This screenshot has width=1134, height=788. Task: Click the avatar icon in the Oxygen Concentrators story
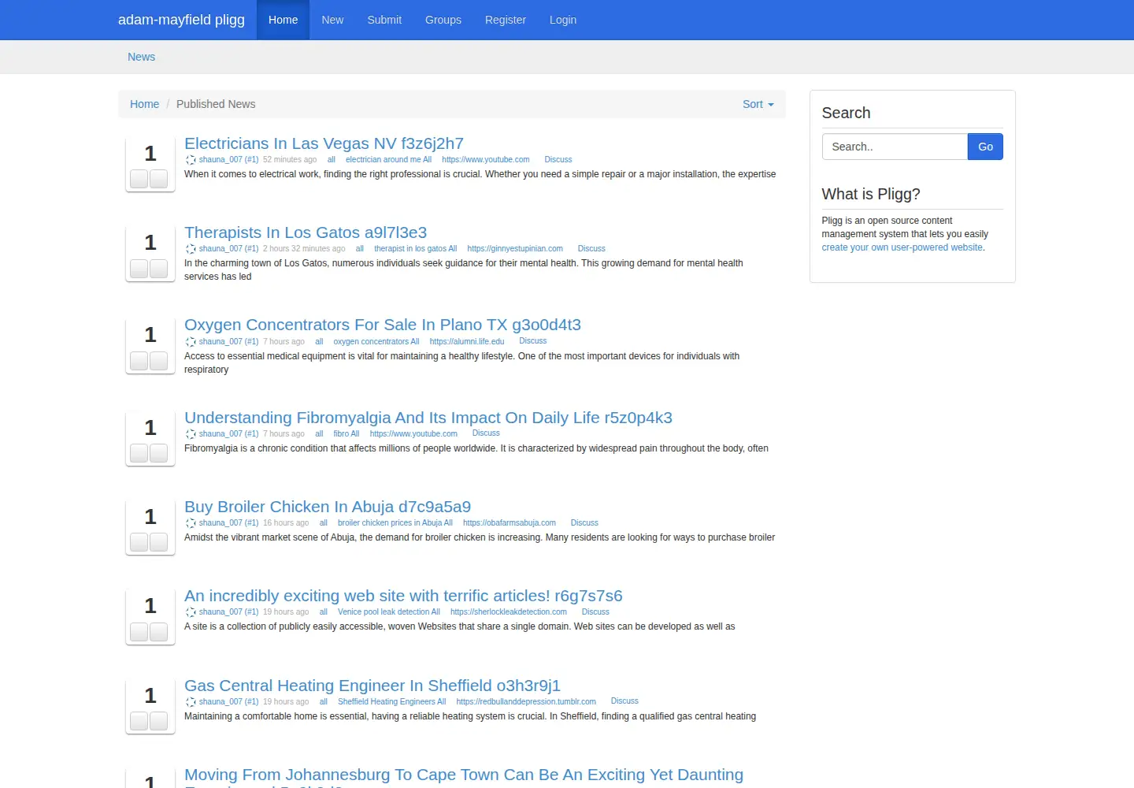(191, 342)
